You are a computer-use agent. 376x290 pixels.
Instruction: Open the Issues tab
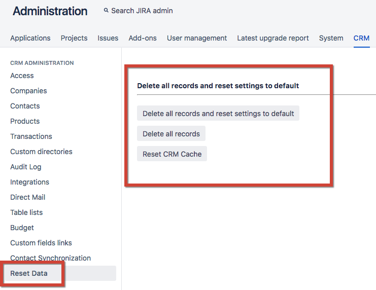(x=108, y=38)
